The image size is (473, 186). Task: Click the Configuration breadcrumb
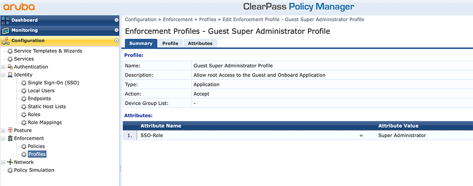[x=140, y=19]
